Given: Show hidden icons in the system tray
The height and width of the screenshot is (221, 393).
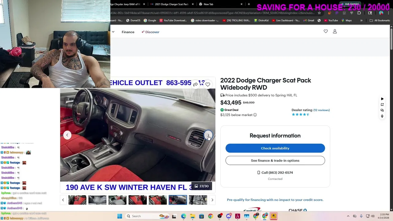Looking at the screenshot, I should click(348, 216).
